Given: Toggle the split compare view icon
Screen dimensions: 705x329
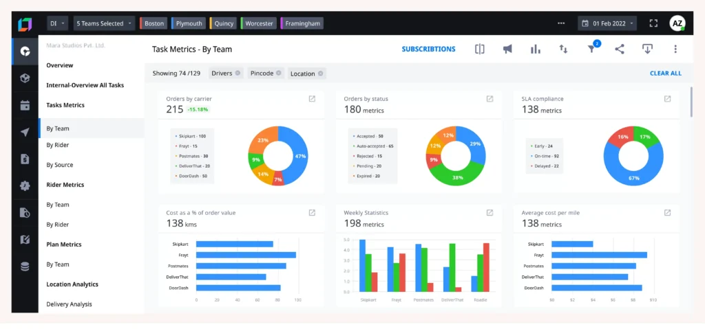Looking at the screenshot, I should coord(480,49).
